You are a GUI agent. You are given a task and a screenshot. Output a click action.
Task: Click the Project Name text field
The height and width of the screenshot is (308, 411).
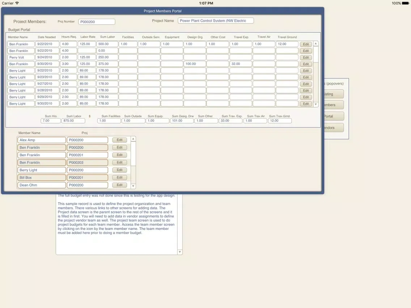[x=216, y=21]
